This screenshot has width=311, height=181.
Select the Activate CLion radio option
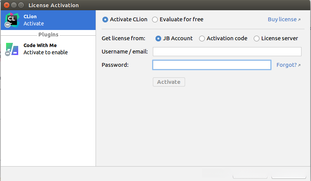tap(105, 19)
